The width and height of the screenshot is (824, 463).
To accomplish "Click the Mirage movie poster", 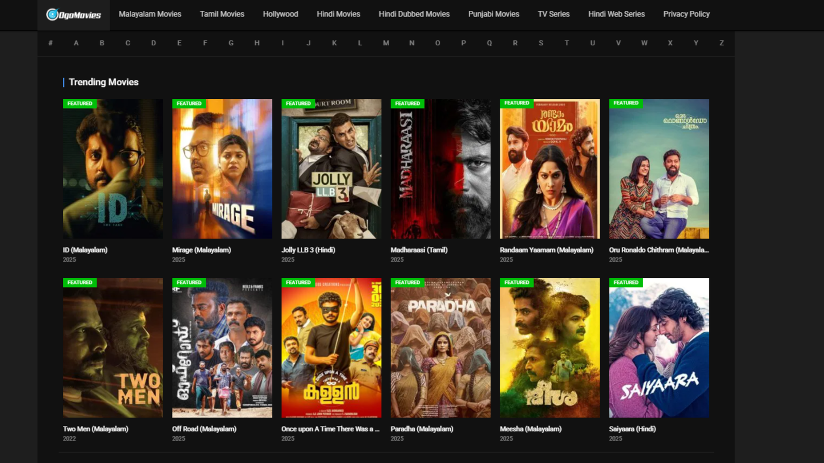I will tap(222, 169).
